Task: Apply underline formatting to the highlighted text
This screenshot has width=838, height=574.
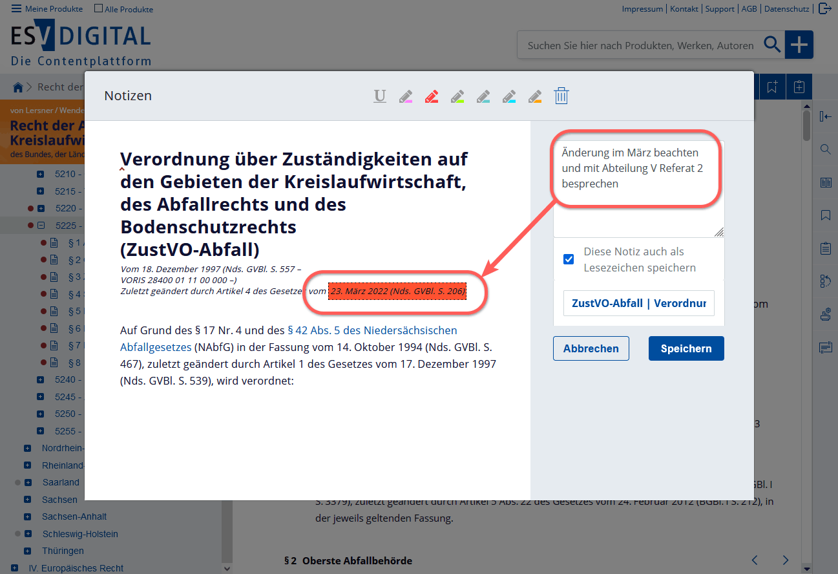Action: coord(379,96)
